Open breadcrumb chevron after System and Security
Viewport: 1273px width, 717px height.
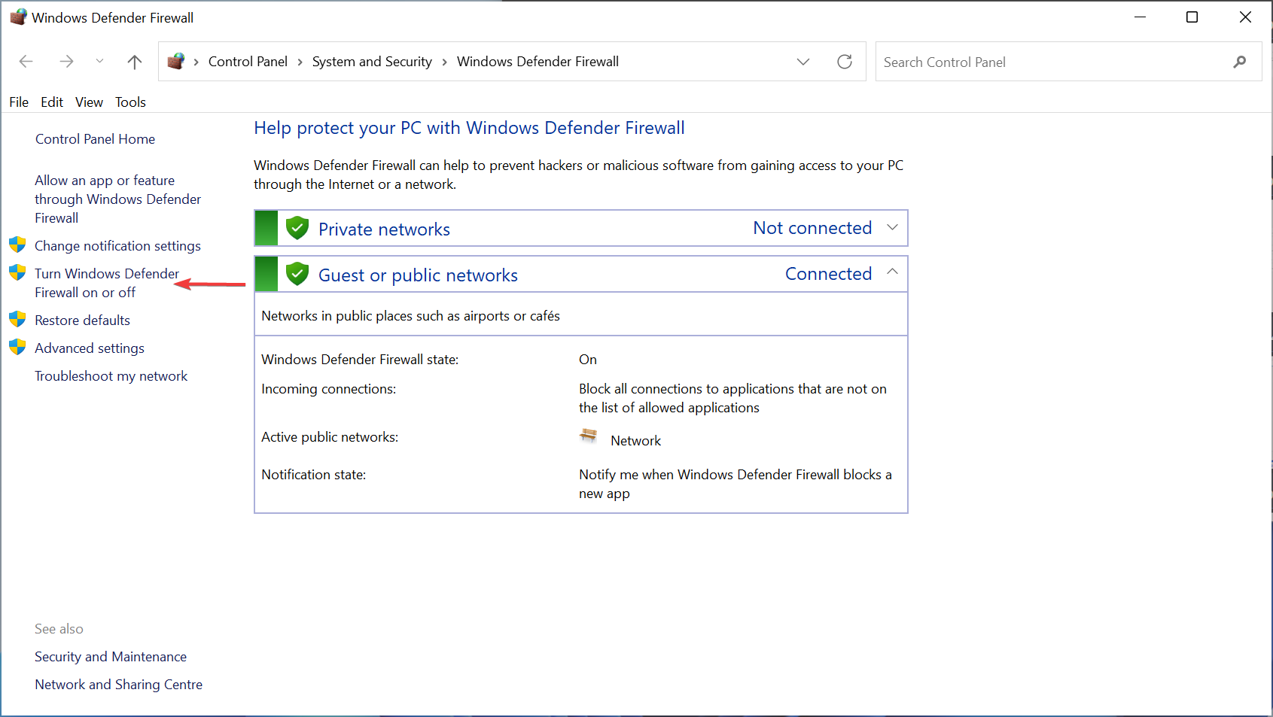[x=444, y=62]
